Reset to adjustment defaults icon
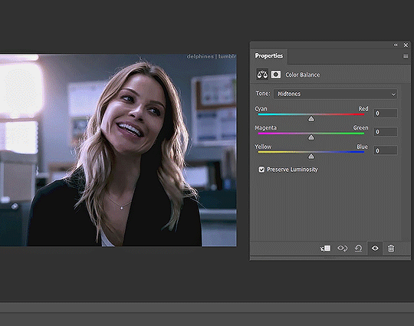This screenshot has height=326, width=414. [x=358, y=249]
